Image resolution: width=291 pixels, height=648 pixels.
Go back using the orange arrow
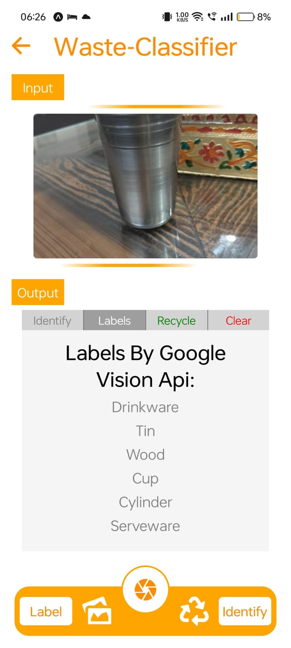pyautogui.click(x=21, y=46)
